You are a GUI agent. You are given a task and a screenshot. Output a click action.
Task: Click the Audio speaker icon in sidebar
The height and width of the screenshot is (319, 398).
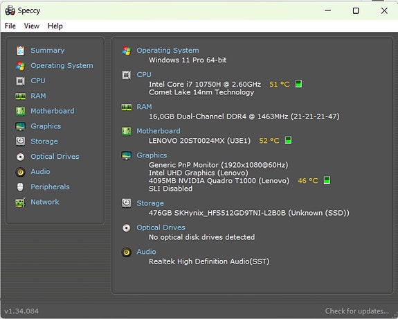click(20, 172)
